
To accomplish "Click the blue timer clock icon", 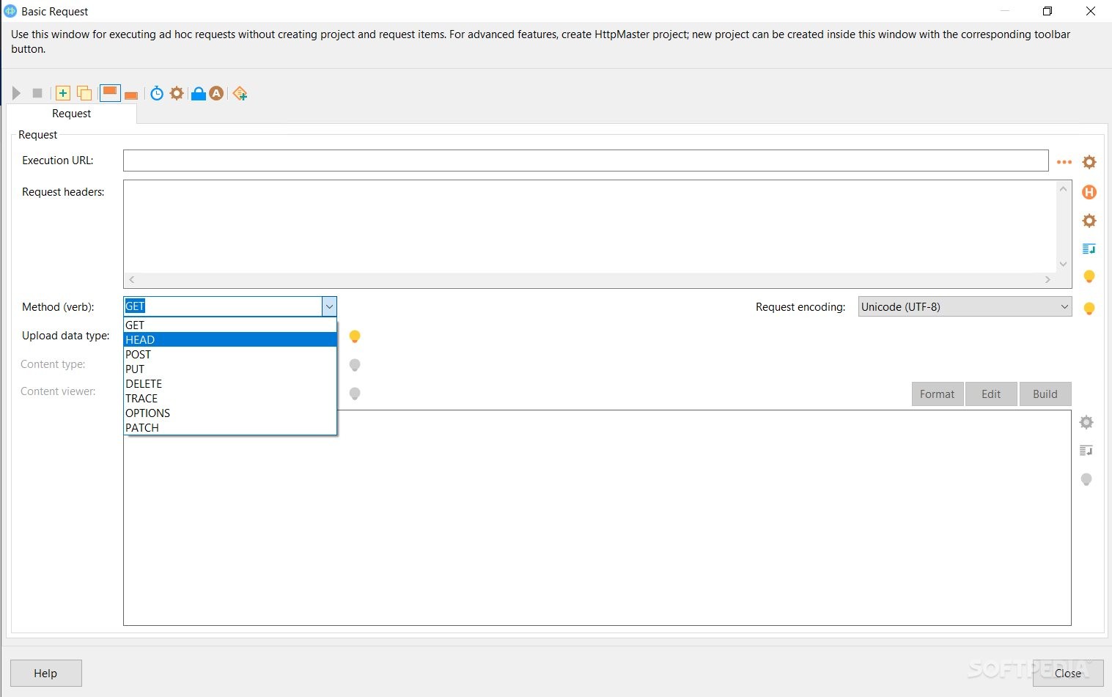I will coord(157,93).
